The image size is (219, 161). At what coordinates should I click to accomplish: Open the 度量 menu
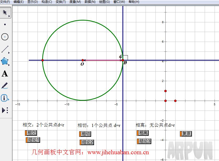pyautogui.click(x=74, y=2)
